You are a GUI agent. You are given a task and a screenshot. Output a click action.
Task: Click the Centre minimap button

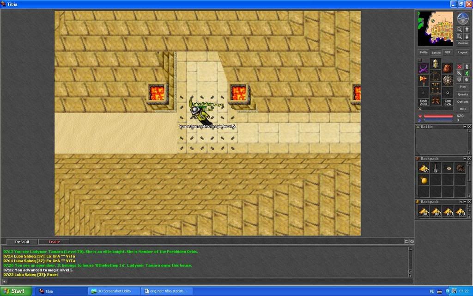pyautogui.click(x=463, y=43)
